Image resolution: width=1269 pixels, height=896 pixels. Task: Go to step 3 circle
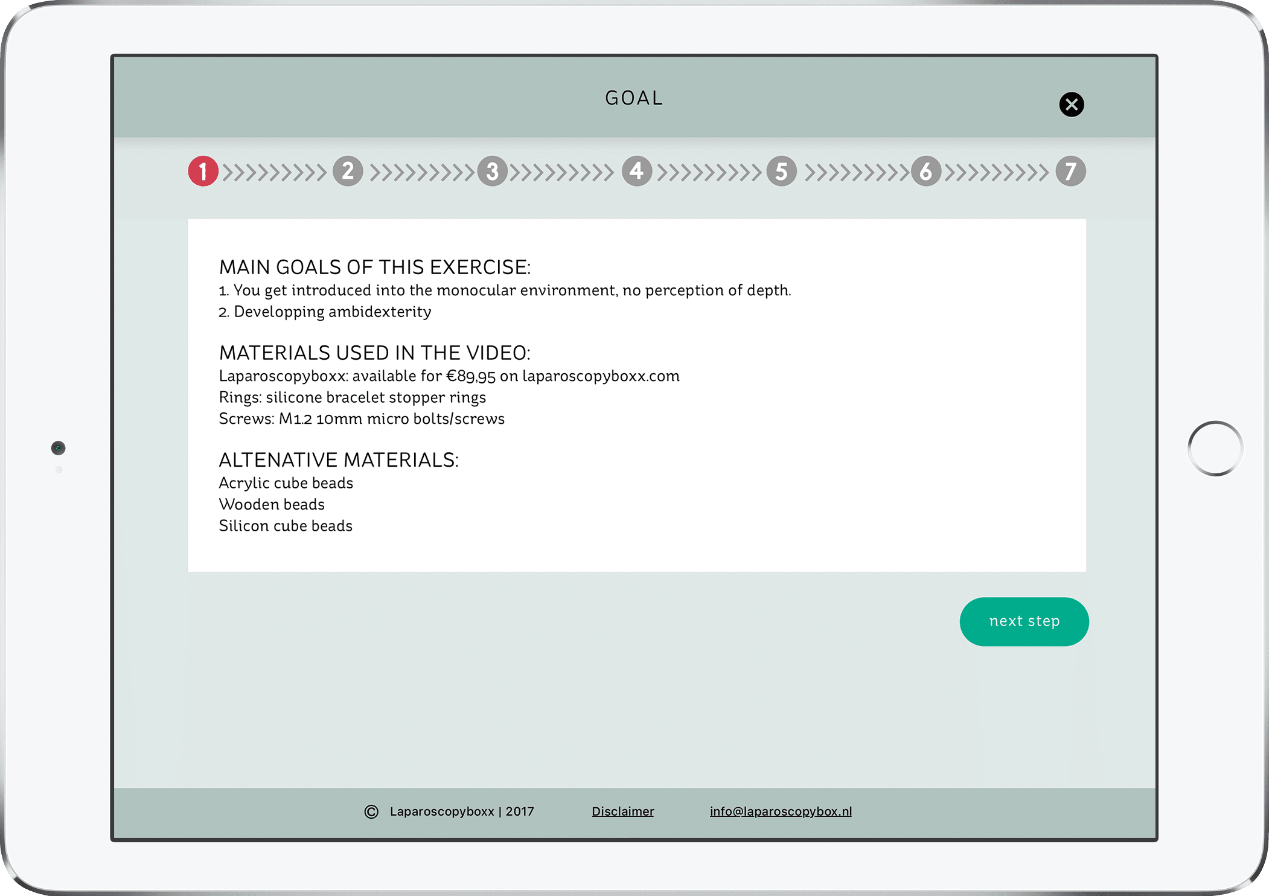pyautogui.click(x=493, y=171)
